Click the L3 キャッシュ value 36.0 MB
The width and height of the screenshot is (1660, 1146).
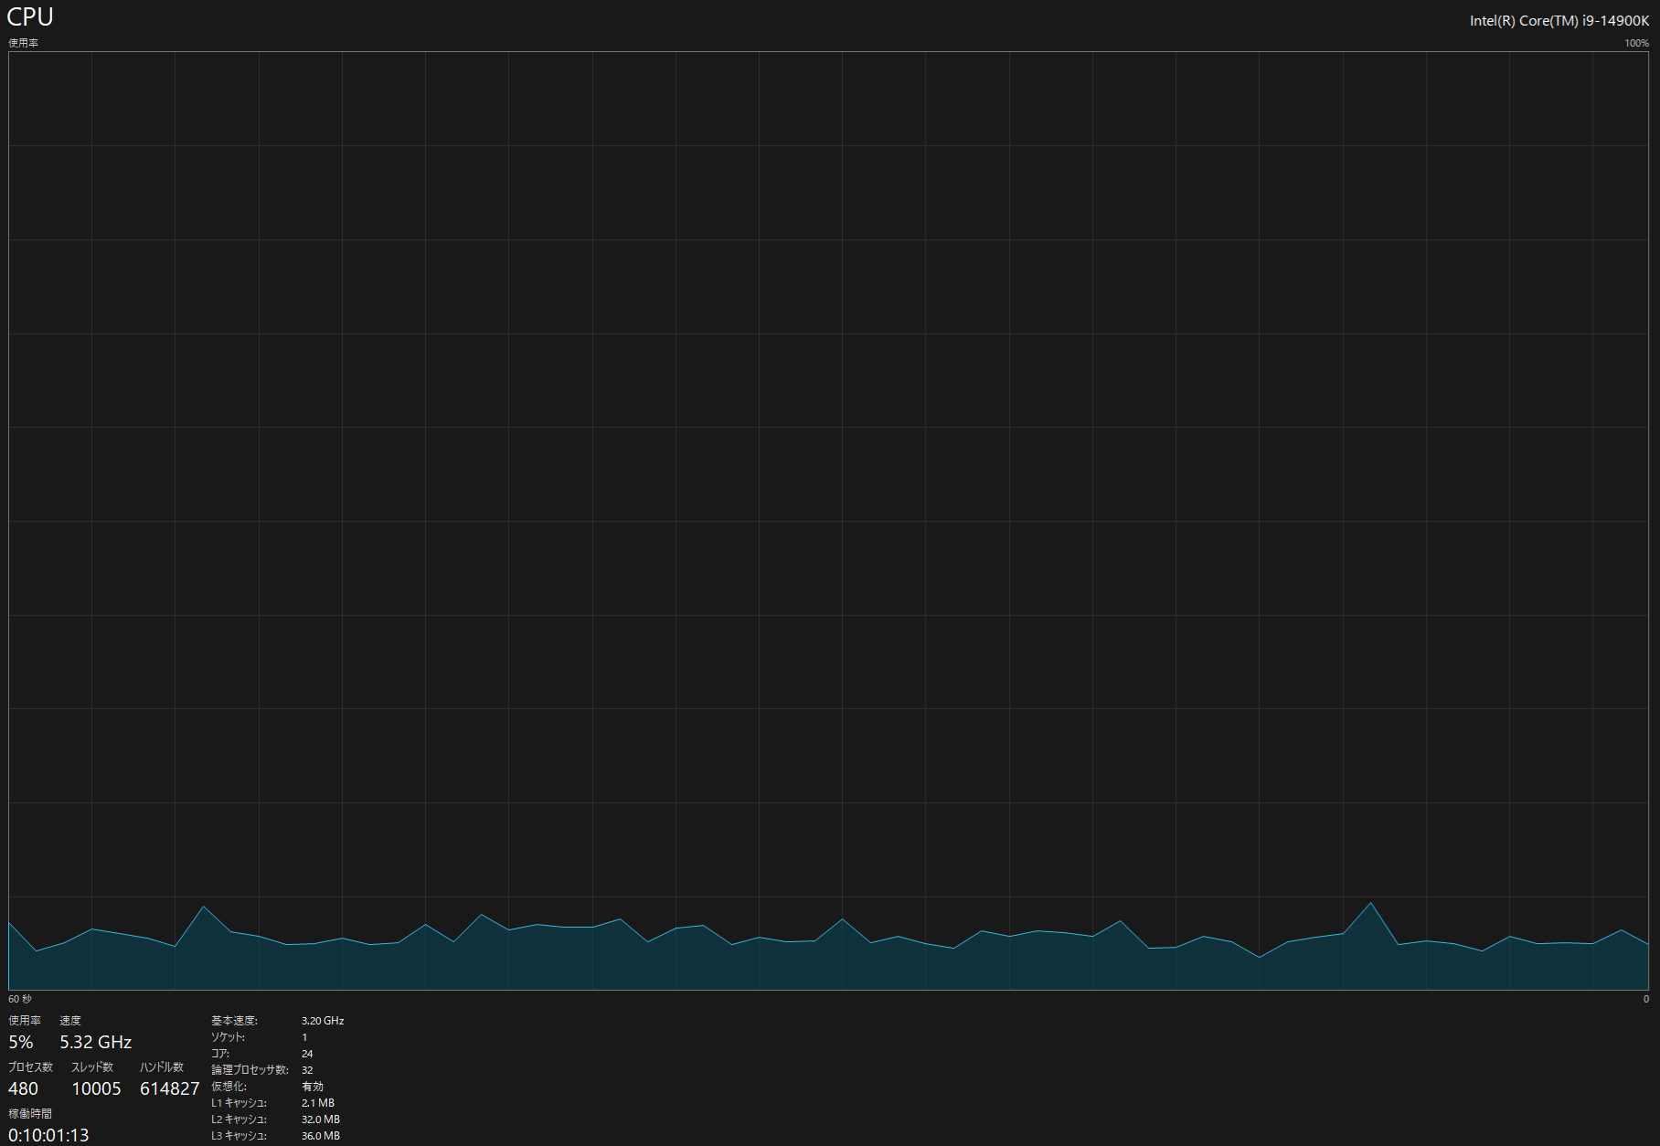pos(321,1136)
